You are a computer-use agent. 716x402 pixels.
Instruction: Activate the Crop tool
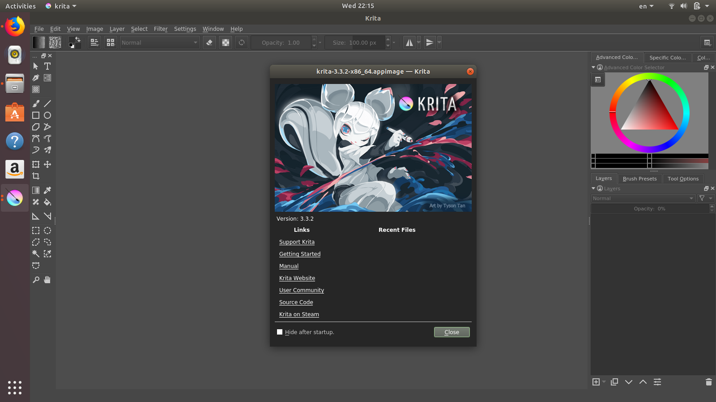point(36,176)
